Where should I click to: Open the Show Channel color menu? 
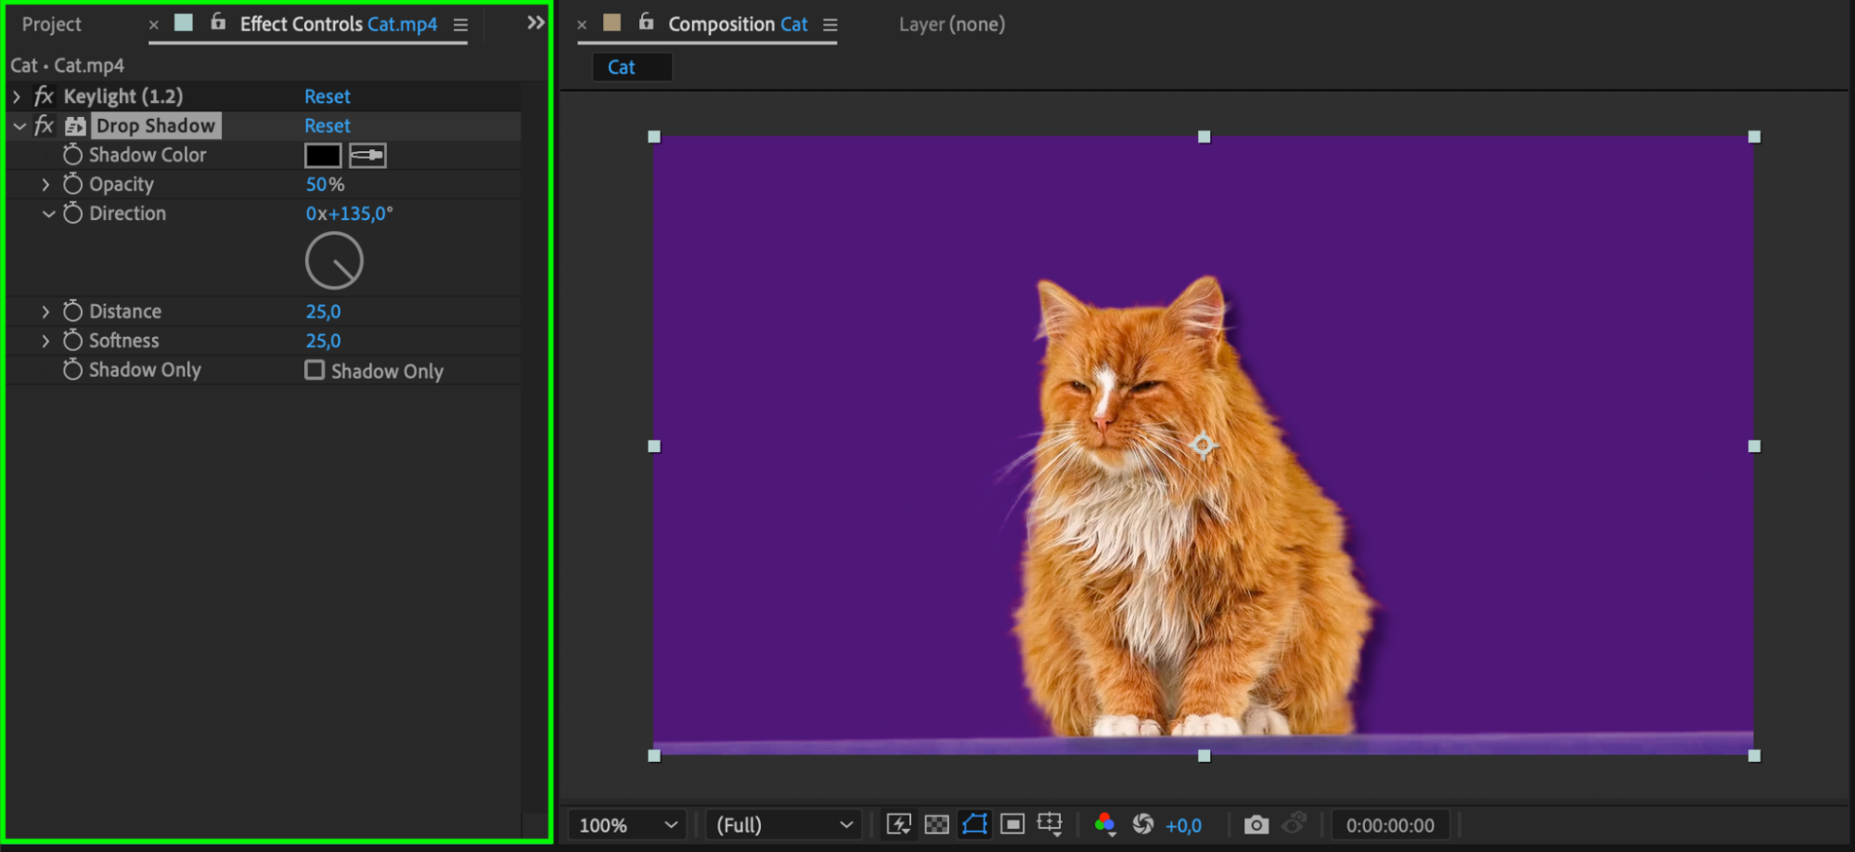pyautogui.click(x=1104, y=824)
